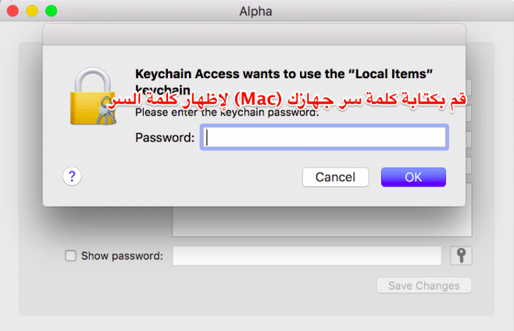Click the "Show password:" label text
The image size is (514, 331).
point(122,256)
